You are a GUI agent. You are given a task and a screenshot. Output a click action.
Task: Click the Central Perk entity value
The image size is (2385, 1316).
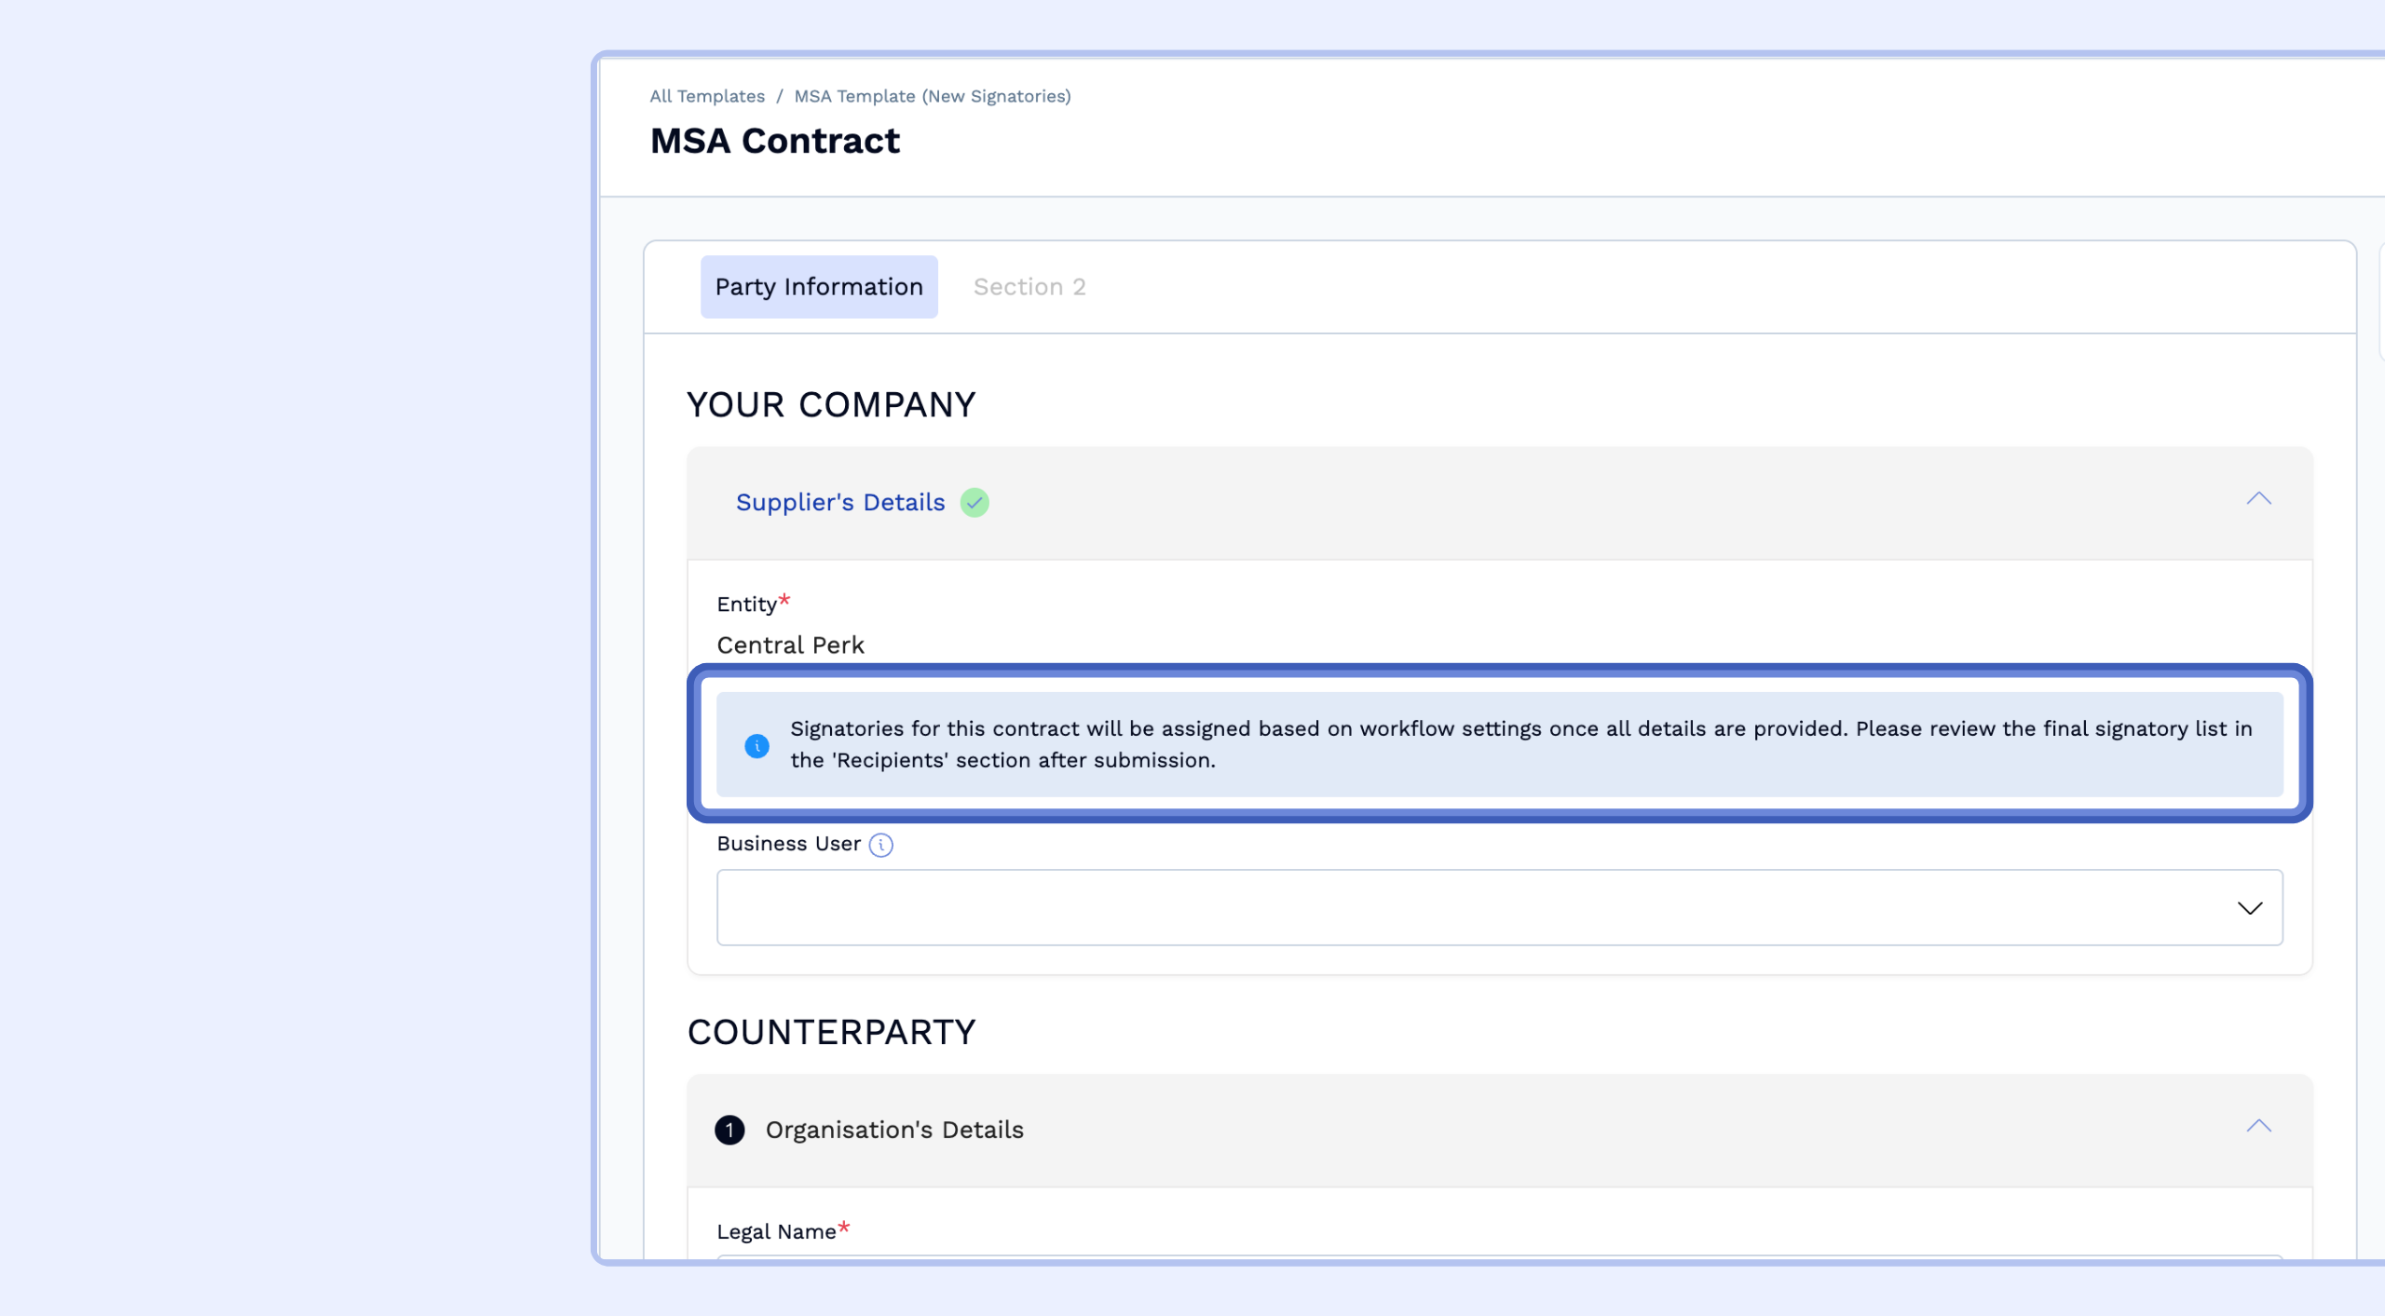click(790, 645)
